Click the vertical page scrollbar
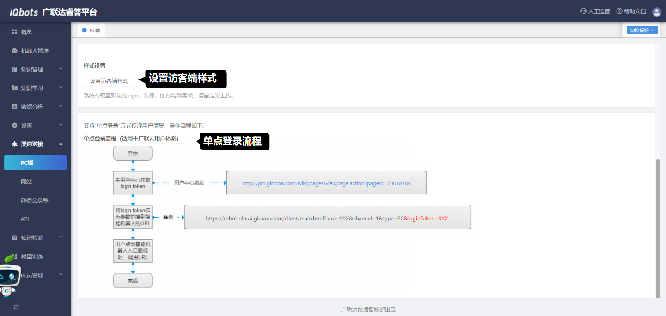Screen dimensions: 666x316 [658, 228]
